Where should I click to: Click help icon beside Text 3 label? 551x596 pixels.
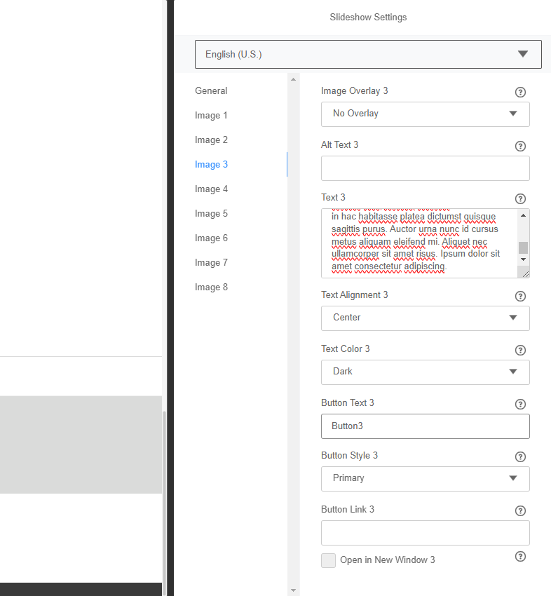pos(520,198)
